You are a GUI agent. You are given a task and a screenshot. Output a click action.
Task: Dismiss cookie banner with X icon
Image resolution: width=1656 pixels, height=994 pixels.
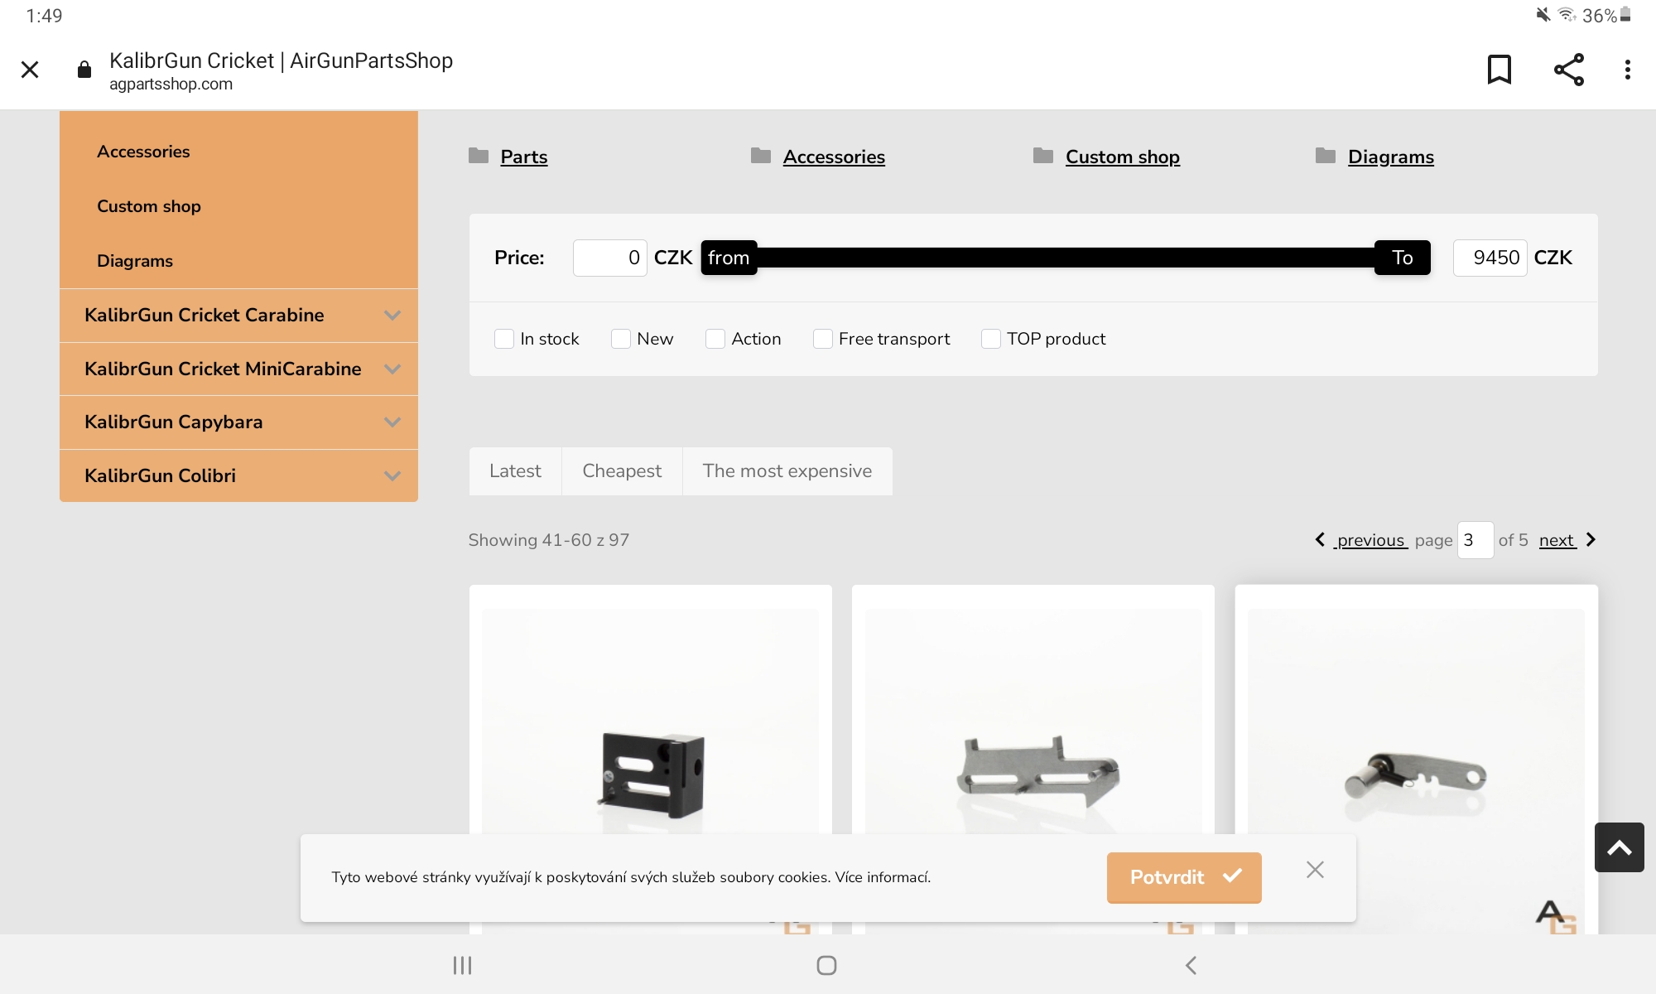tap(1315, 870)
